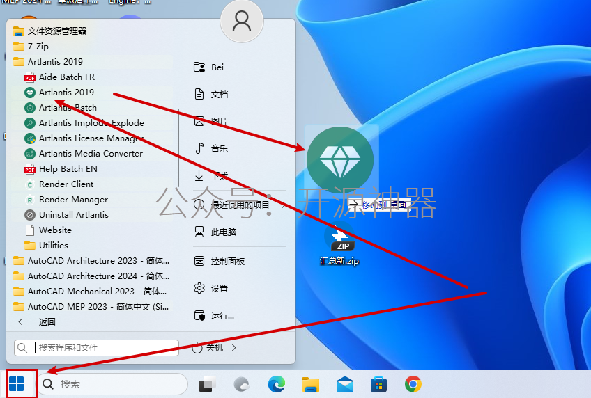
Task: Open 控制面板
Action: [220, 261]
